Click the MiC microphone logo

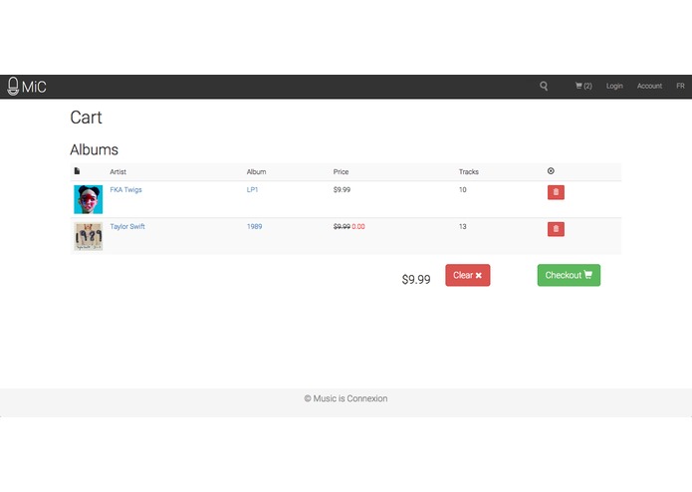click(x=27, y=86)
